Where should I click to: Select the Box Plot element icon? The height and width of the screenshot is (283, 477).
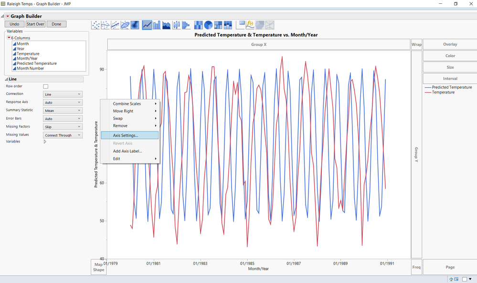pyautogui.click(x=177, y=25)
